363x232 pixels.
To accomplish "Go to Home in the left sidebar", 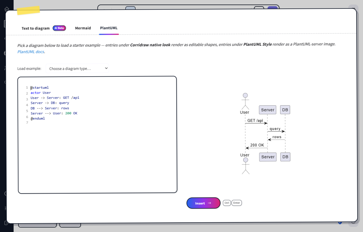I will click(7, 9).
